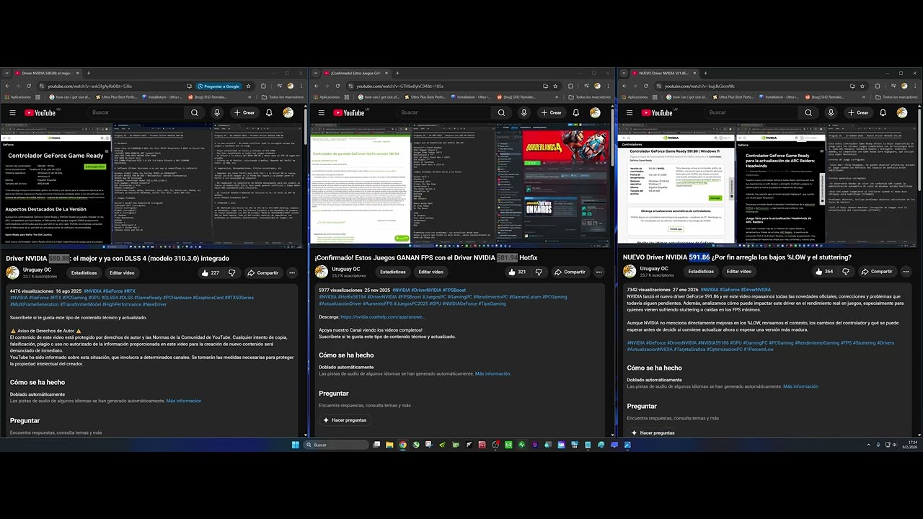923x519 pixels.
Task: Open YouTube guide menu in middle window
Action: click(321, 112)
